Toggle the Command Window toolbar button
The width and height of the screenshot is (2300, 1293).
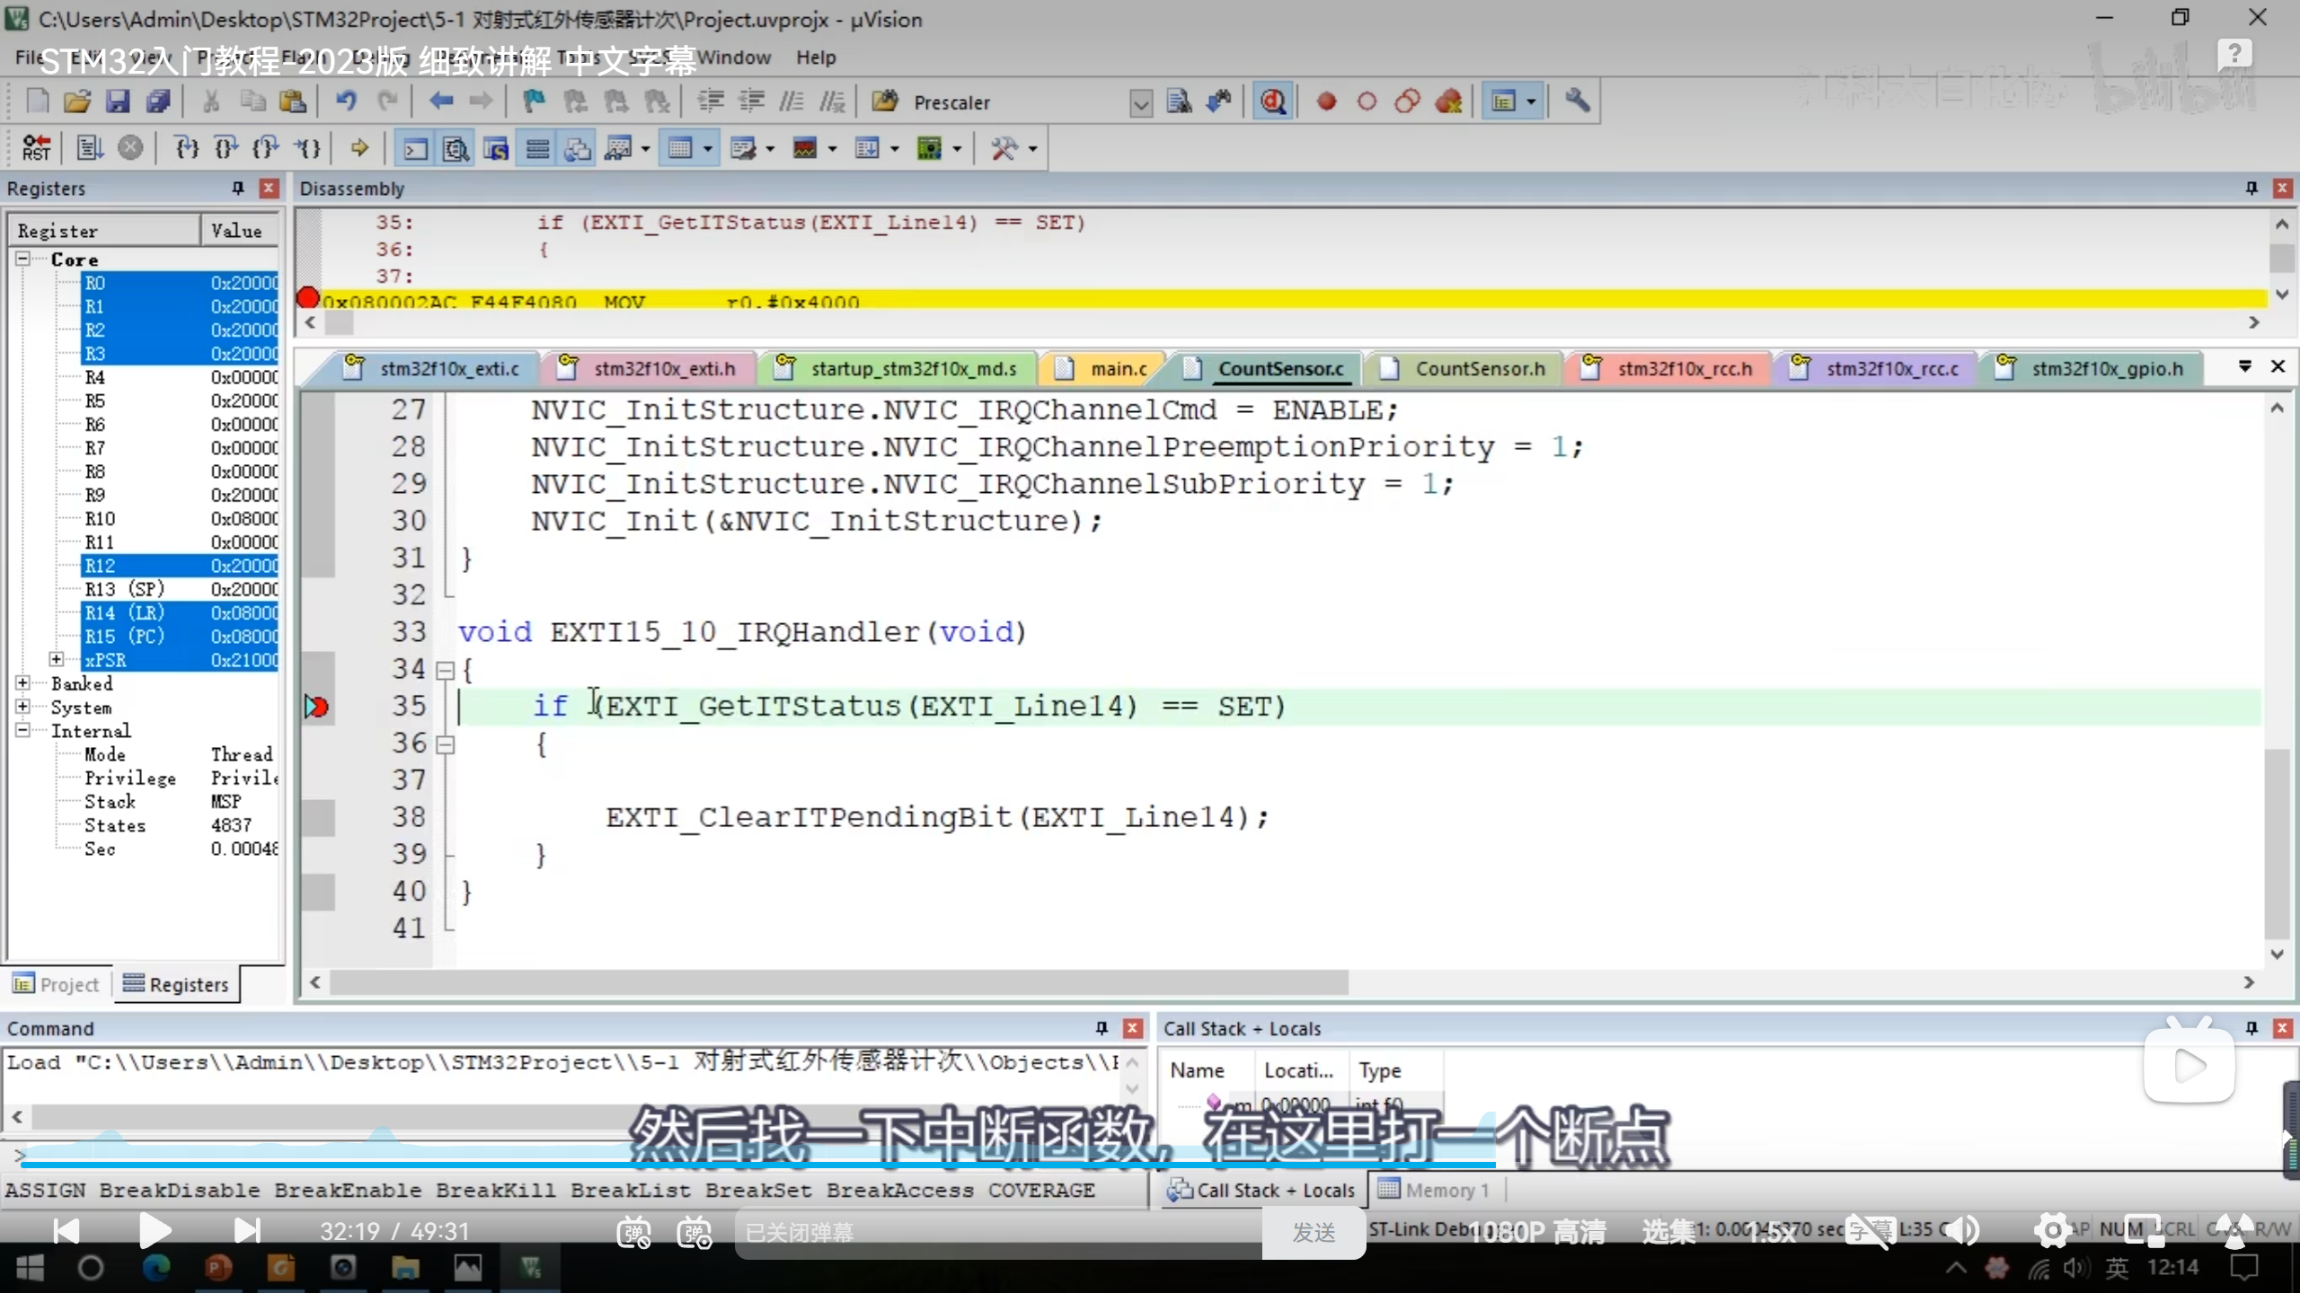415,148
